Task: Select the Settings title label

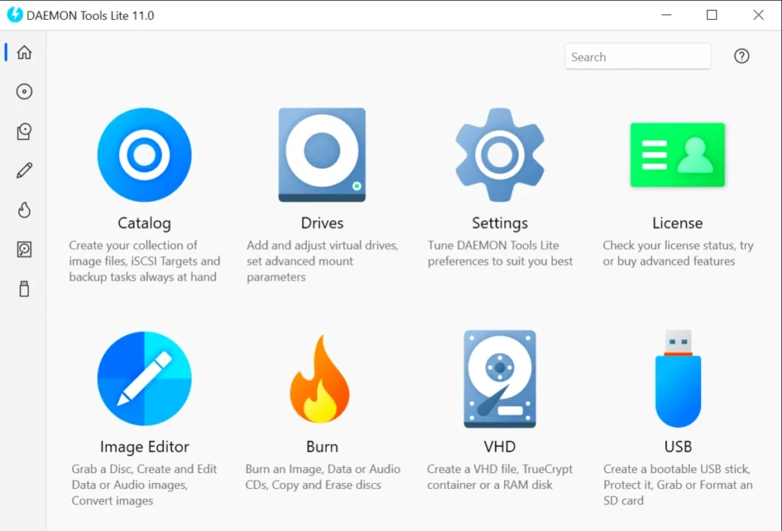Action: [499, 223]
